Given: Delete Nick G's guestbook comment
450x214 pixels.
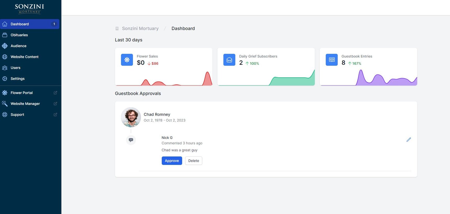Looking at the screenshot, I should (x=193, y=161).
